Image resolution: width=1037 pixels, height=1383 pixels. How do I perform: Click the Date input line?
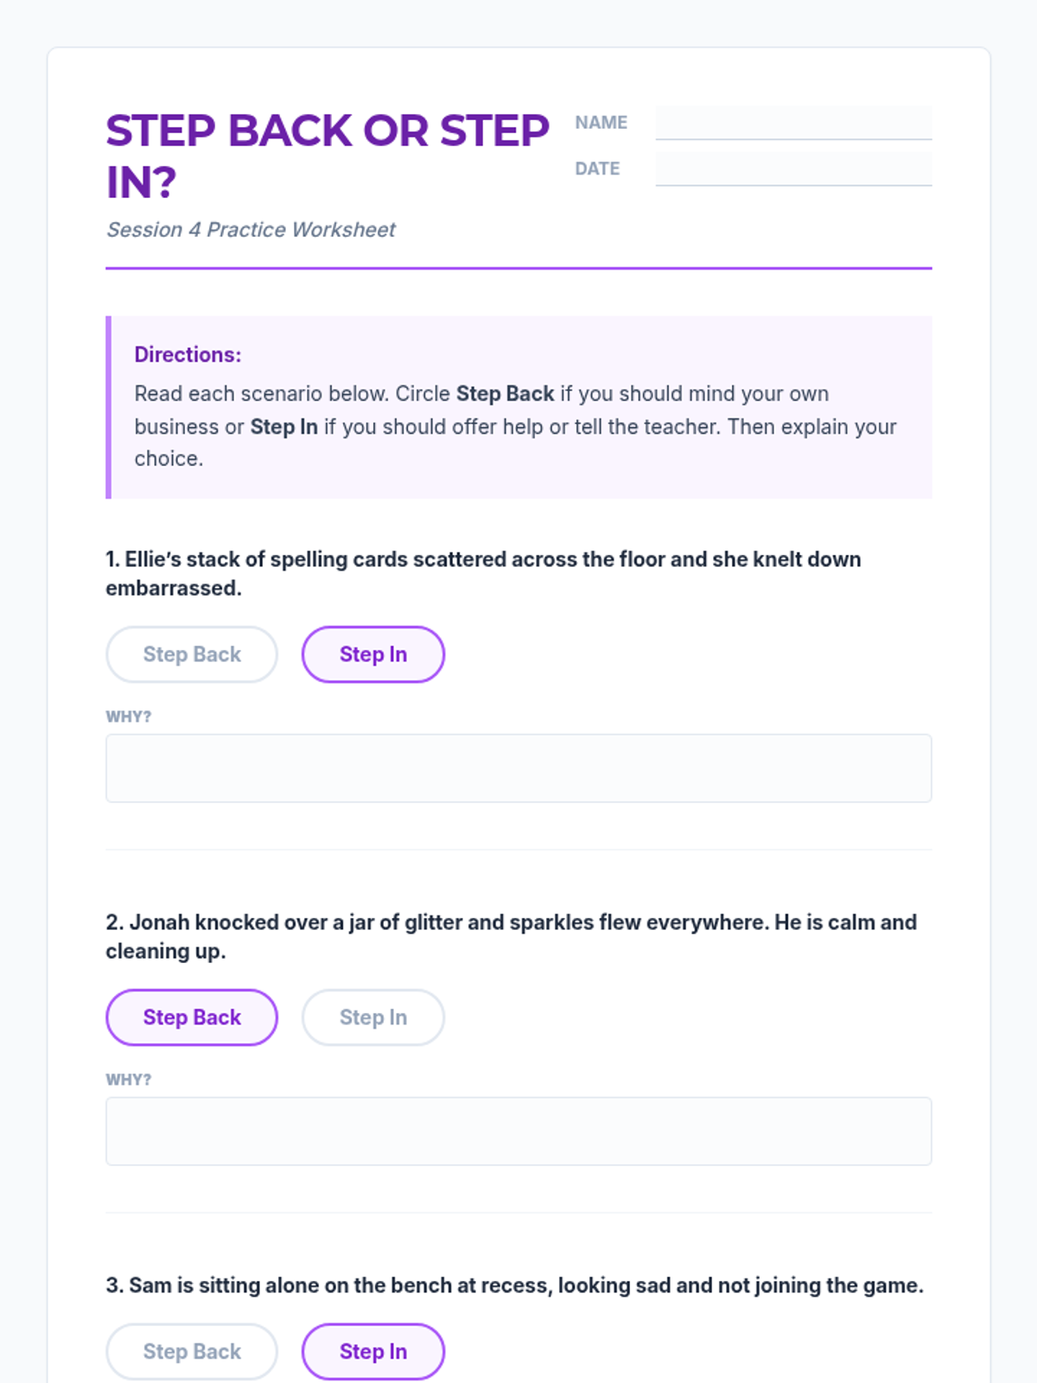coord(793,169)
